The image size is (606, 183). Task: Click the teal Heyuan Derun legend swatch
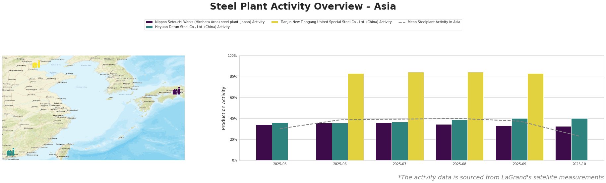coord(149,27)
